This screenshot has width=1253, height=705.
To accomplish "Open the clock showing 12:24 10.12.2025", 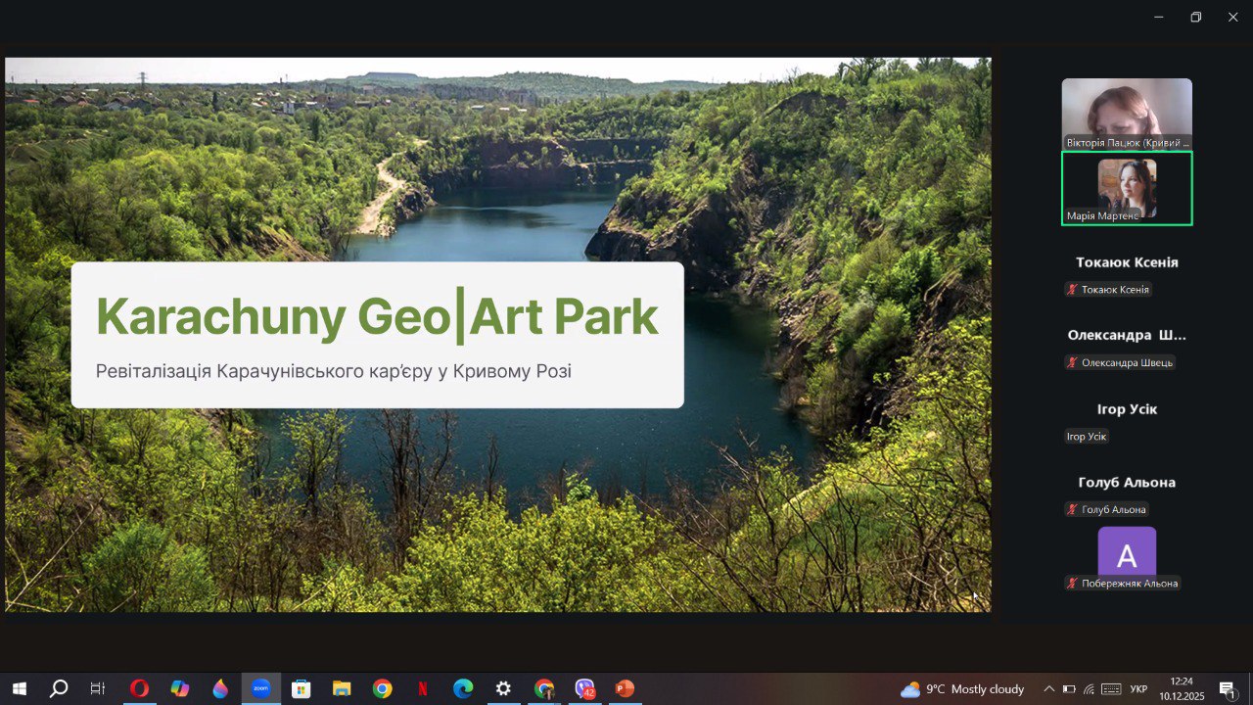I will (x=1182, y=688).
